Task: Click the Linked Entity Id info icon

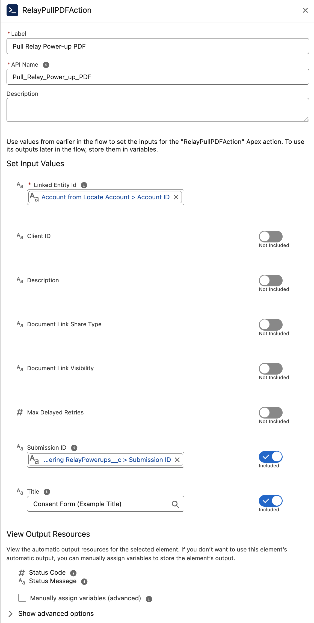Action: point(84,185)
